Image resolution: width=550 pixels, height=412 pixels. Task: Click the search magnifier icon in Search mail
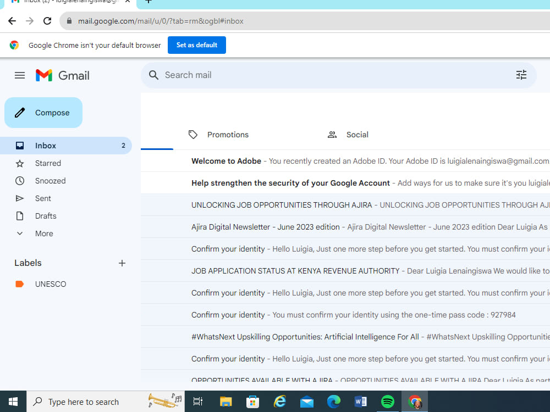[x=153, y=75]
